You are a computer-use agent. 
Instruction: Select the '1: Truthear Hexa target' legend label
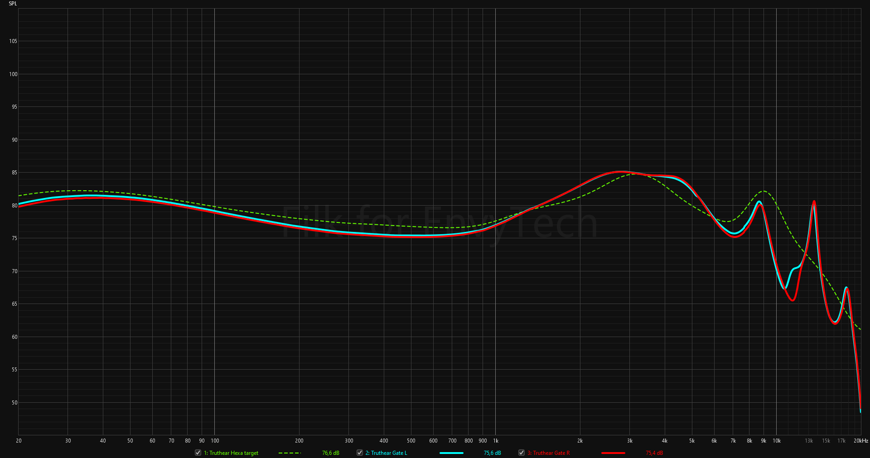click(231, 453)
